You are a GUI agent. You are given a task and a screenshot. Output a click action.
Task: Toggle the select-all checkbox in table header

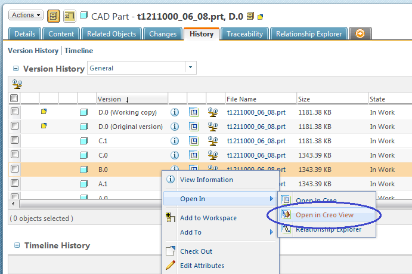click(15, 98)
